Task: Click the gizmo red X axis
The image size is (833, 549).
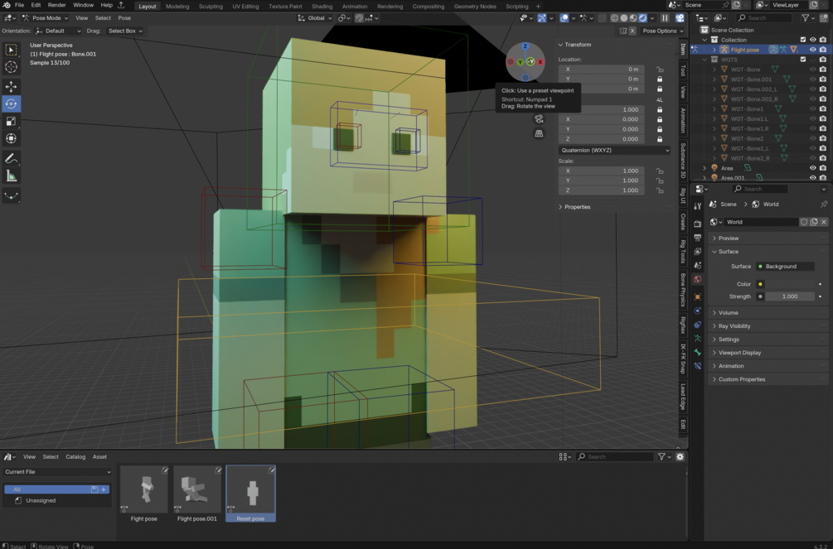Action: [x=540, y=62]
